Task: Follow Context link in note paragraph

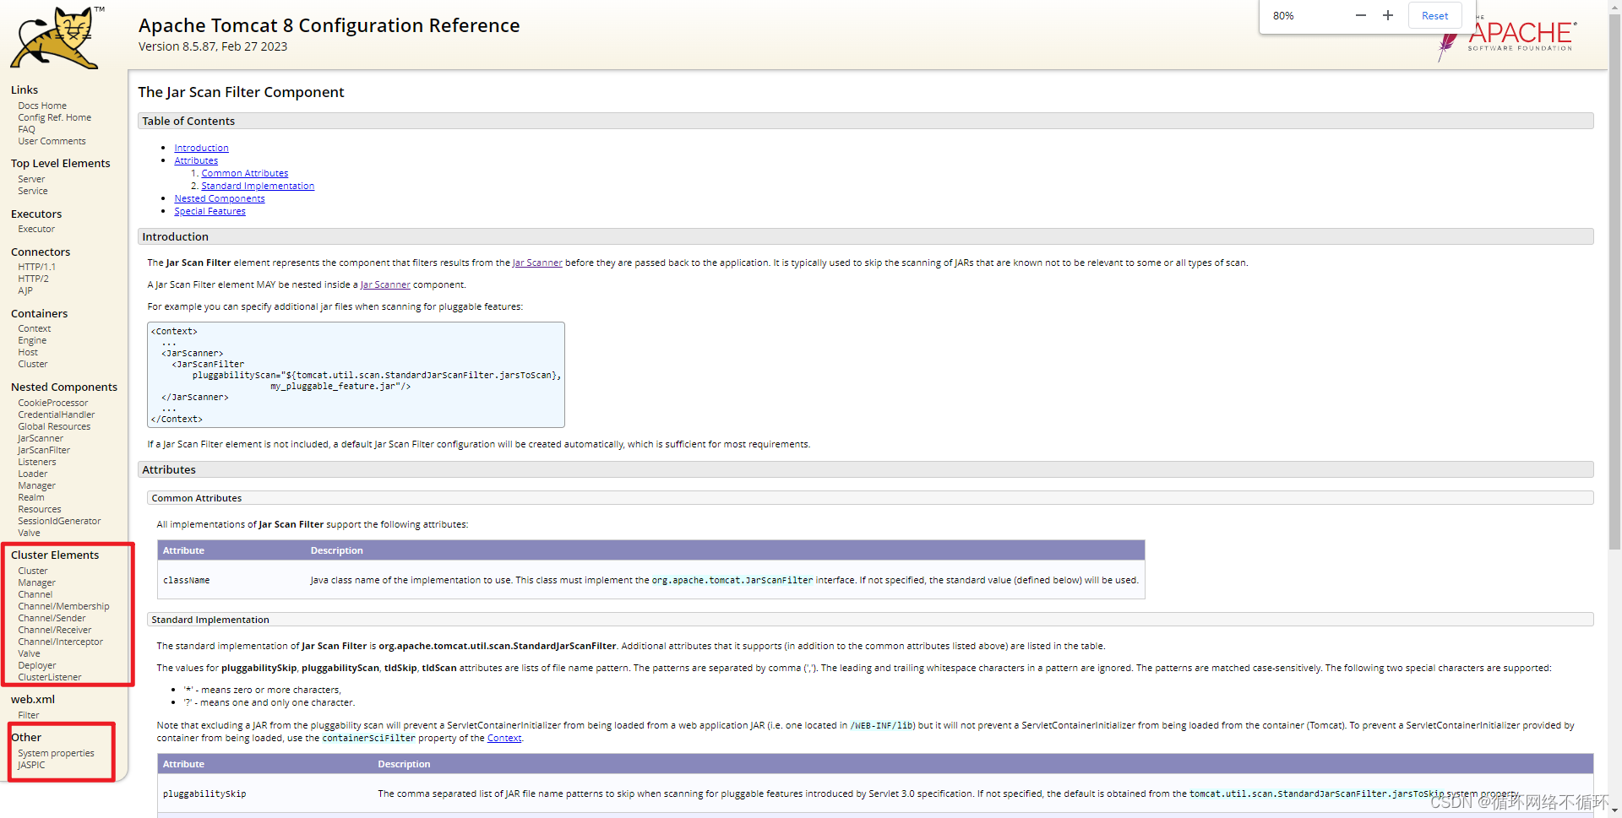Action: 504,738
